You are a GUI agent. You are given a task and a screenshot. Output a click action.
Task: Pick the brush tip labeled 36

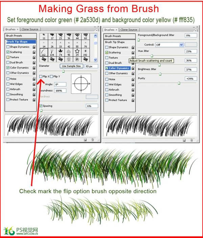pos(69,36)
